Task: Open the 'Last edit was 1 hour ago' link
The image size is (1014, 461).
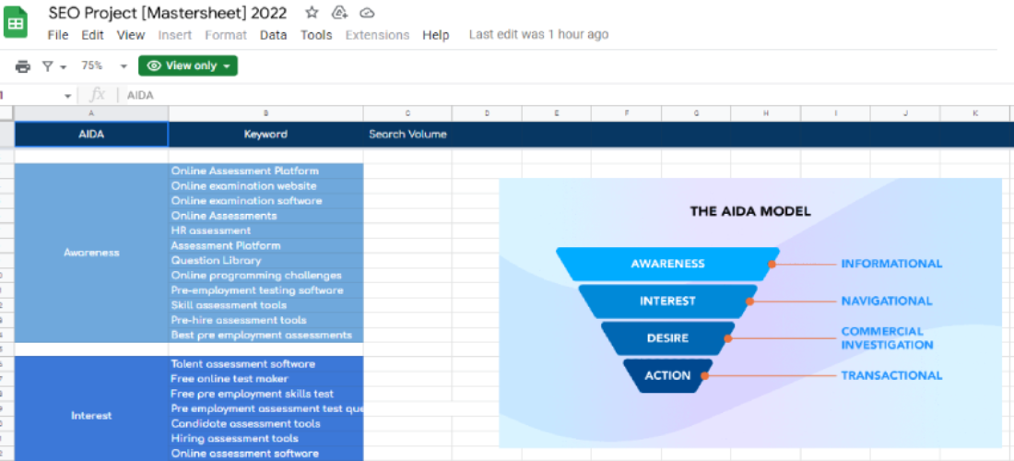Action: click(538, 34)
